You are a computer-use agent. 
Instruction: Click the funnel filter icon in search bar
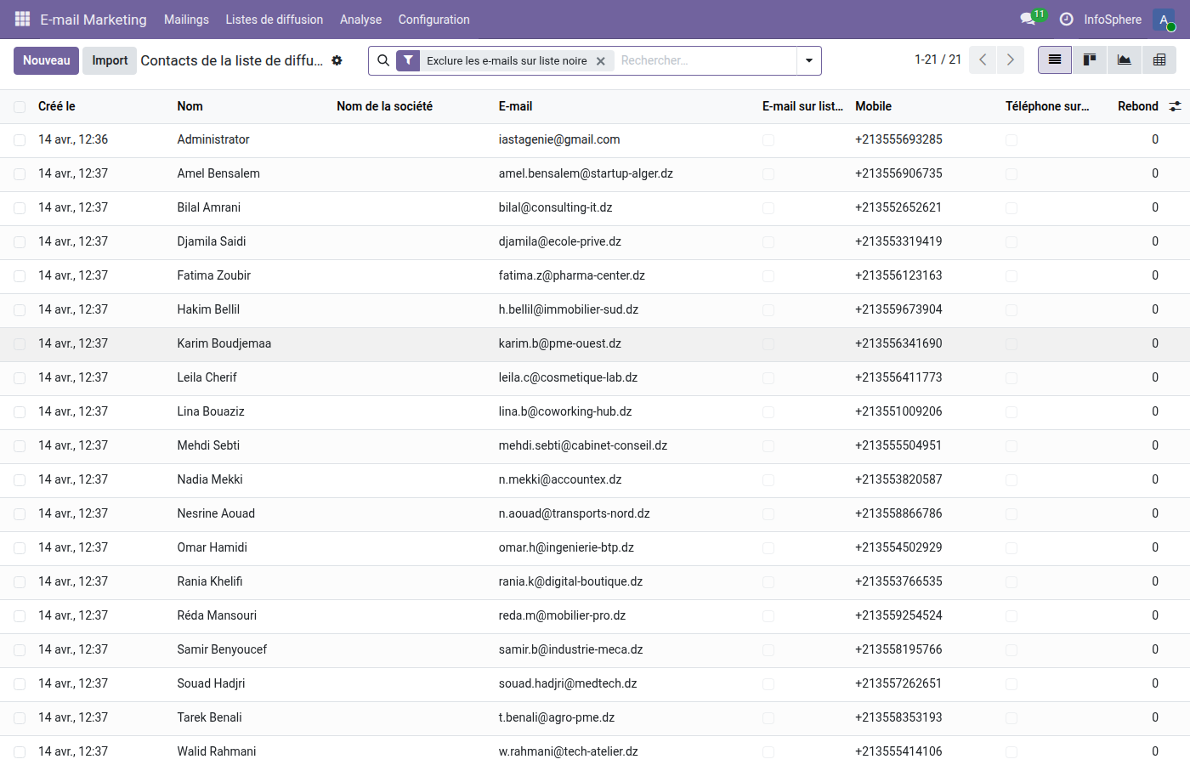[408, 60]
